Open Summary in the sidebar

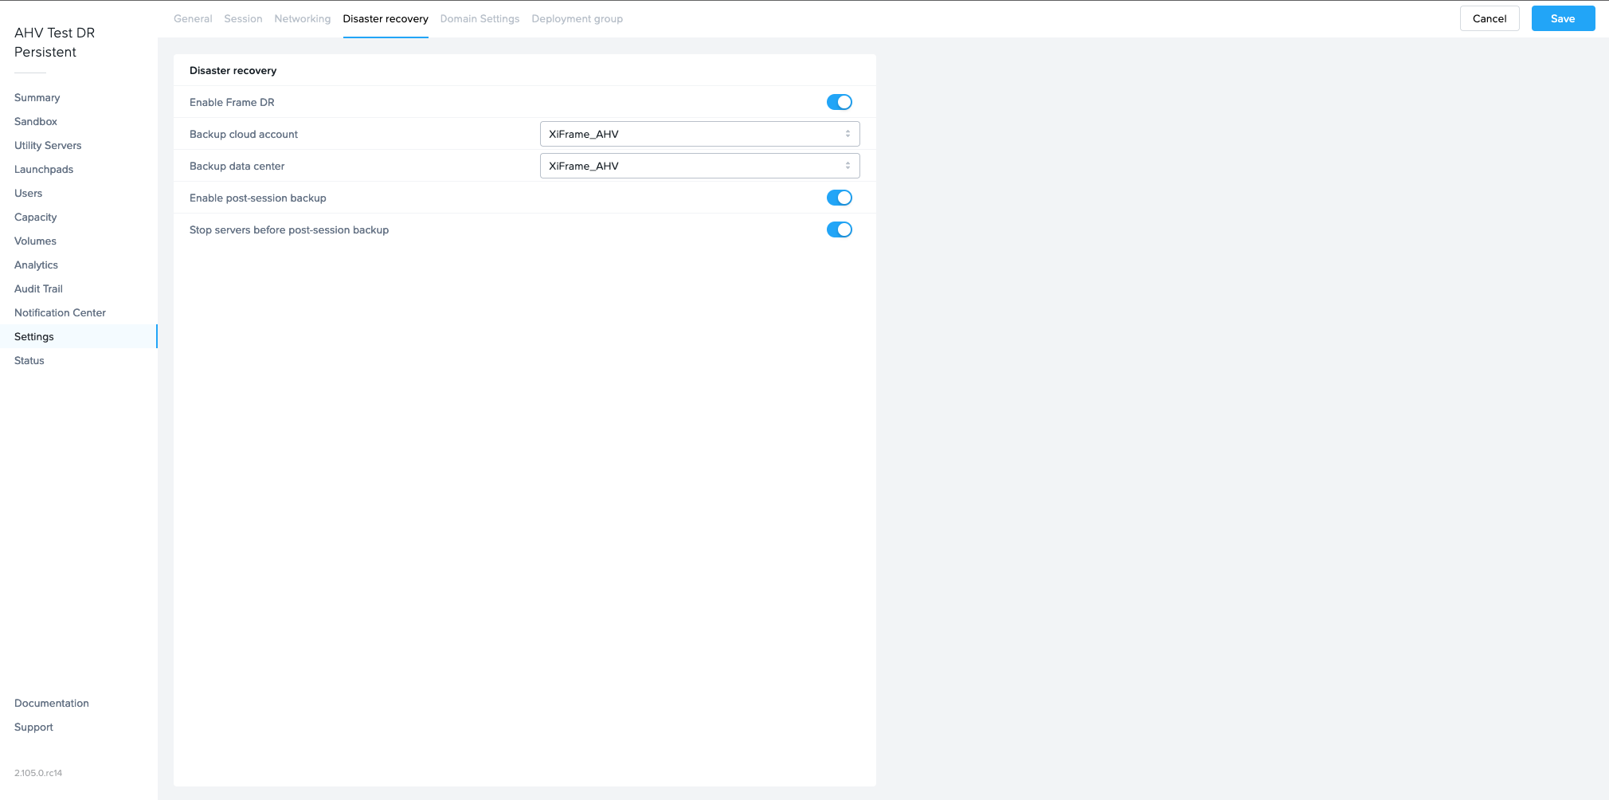37,98
